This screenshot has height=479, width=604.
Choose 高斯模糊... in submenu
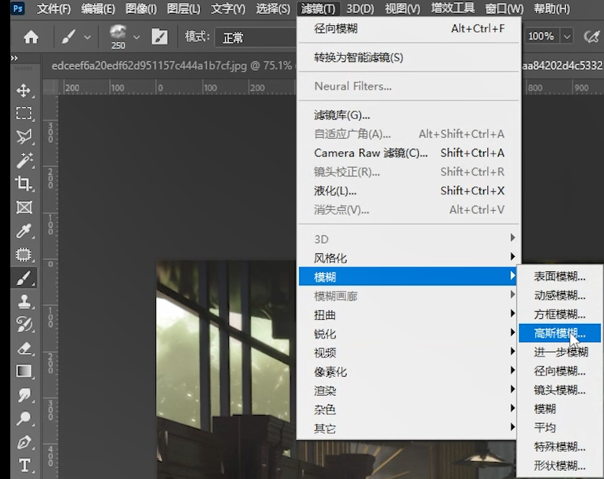[560, 333]
